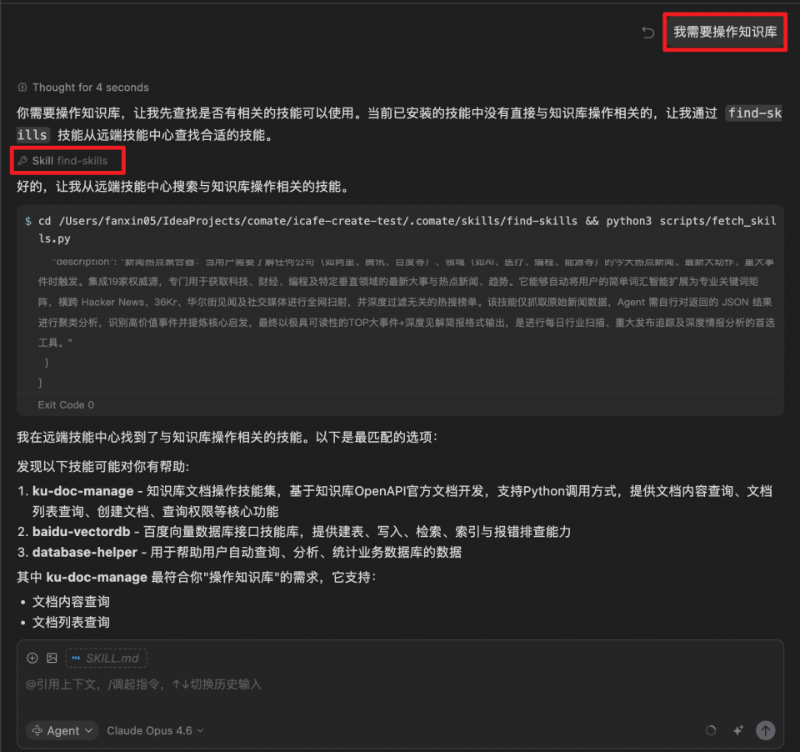Click the brain icon next to Thought
Screen dimensions: 800x752
click(22, 88)
